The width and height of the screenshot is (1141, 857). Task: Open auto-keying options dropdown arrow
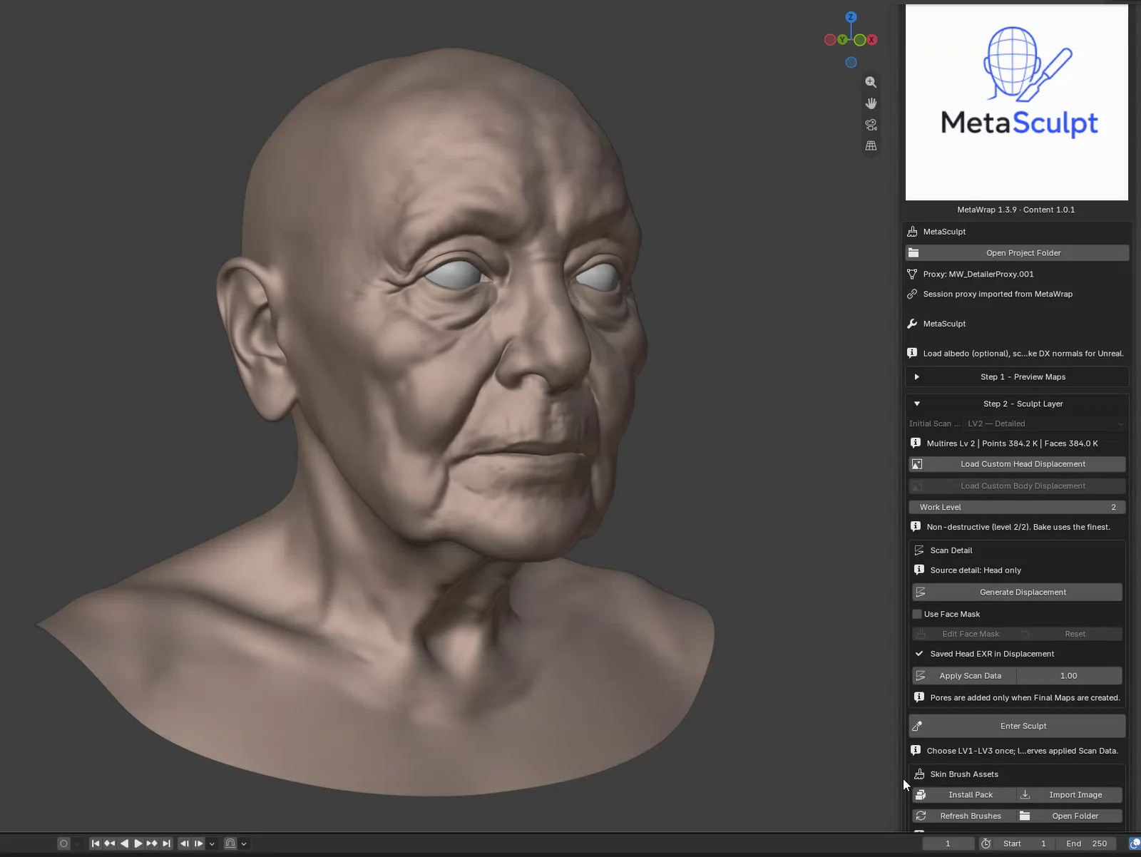78,843
